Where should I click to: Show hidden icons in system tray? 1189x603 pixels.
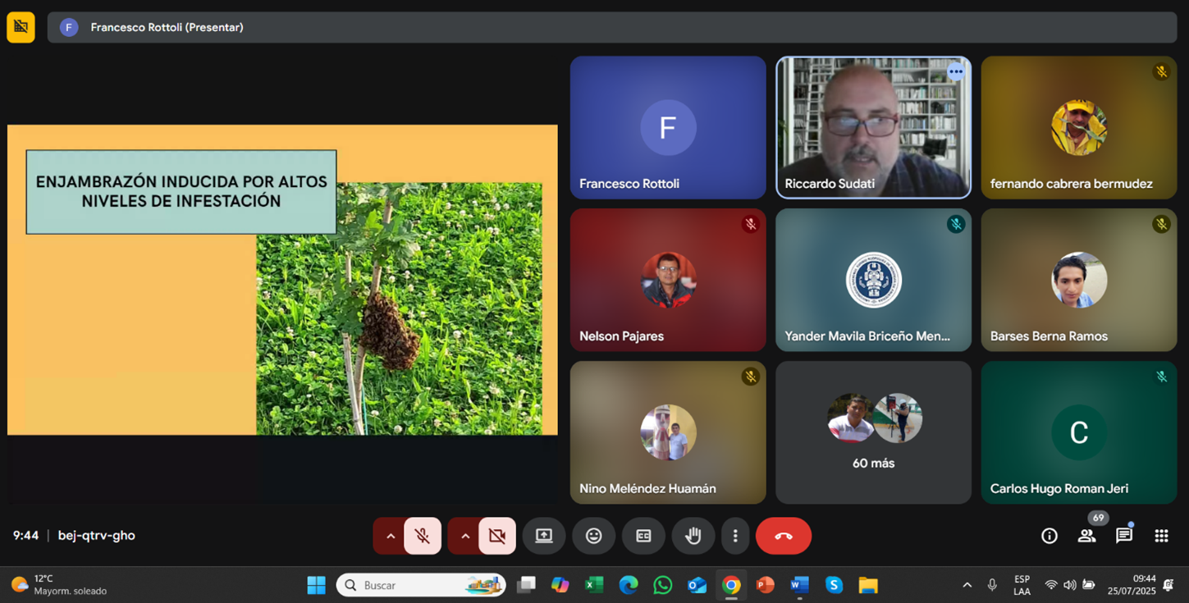[x=967, y=585]
